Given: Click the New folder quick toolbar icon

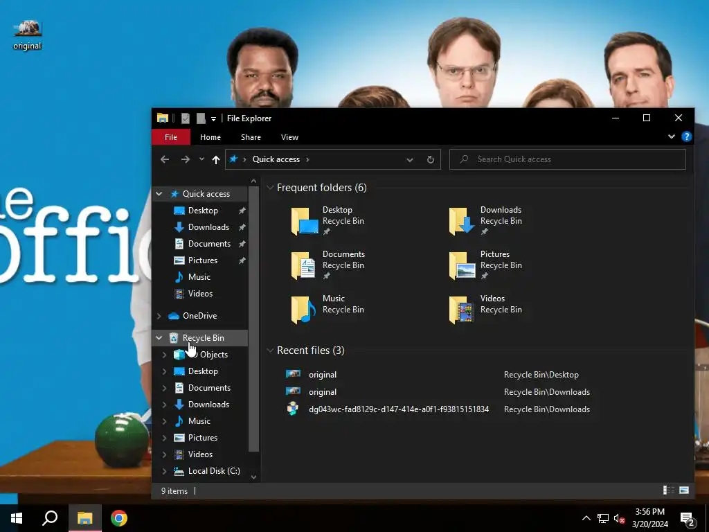Looking at the screenshot, I should coord(201,118).
